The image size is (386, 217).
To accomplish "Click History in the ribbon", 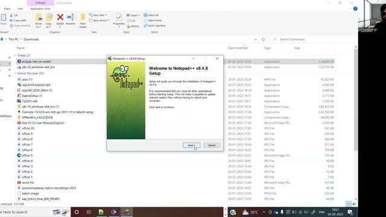I will tap(133, 26).
